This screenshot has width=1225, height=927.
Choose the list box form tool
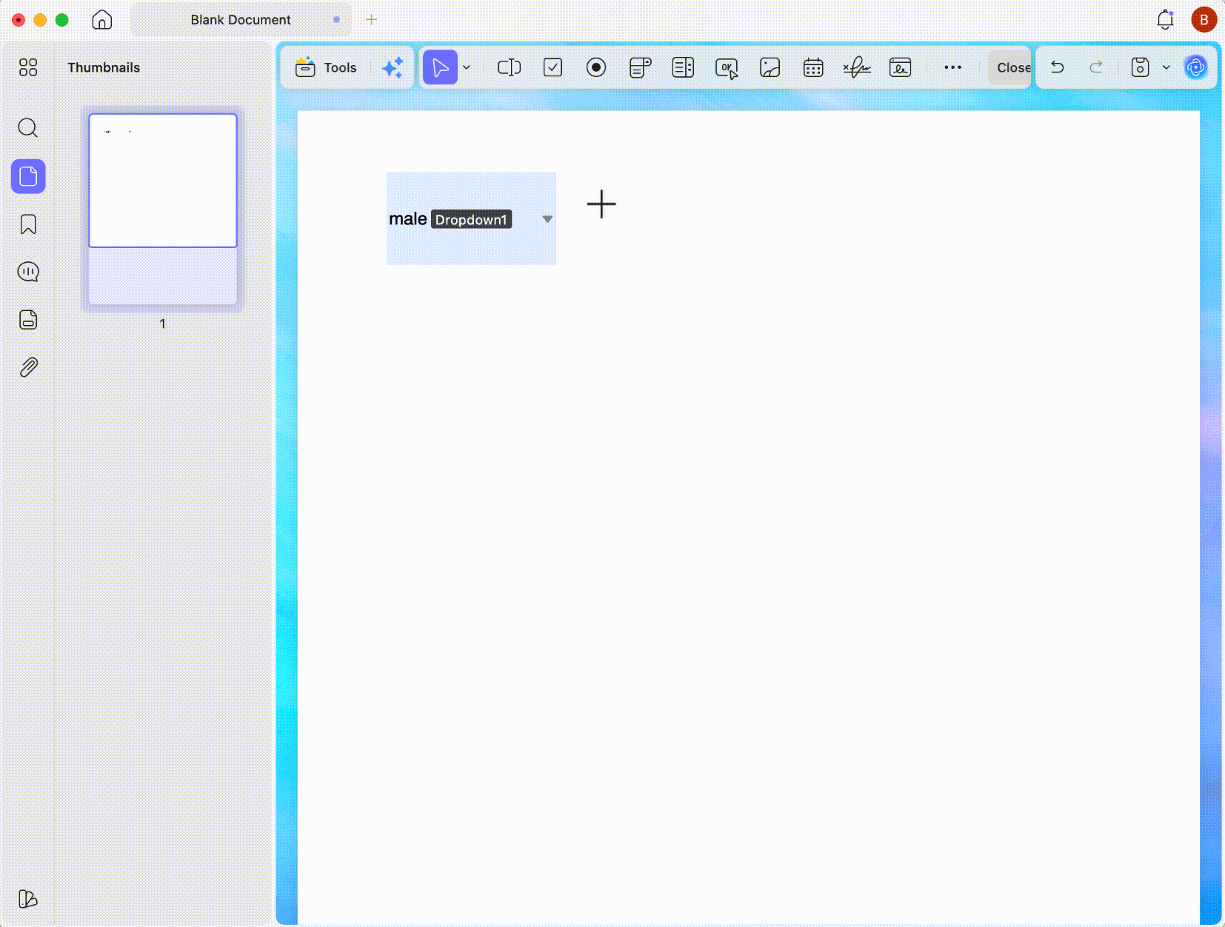coord(683,67)
